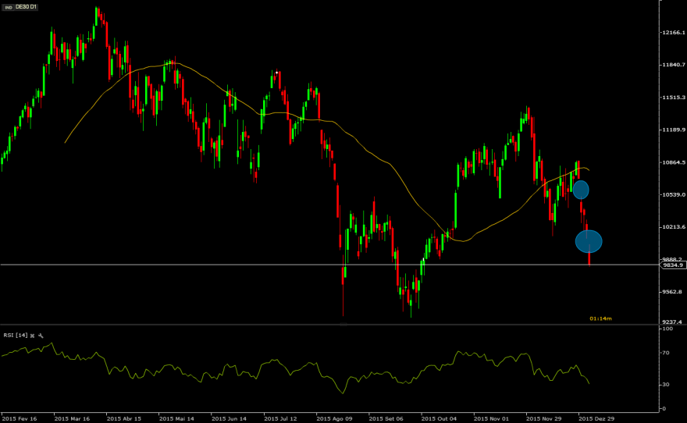Click the 2015 Mai 14 date label
687x423 pixels.
coord(176,418)
